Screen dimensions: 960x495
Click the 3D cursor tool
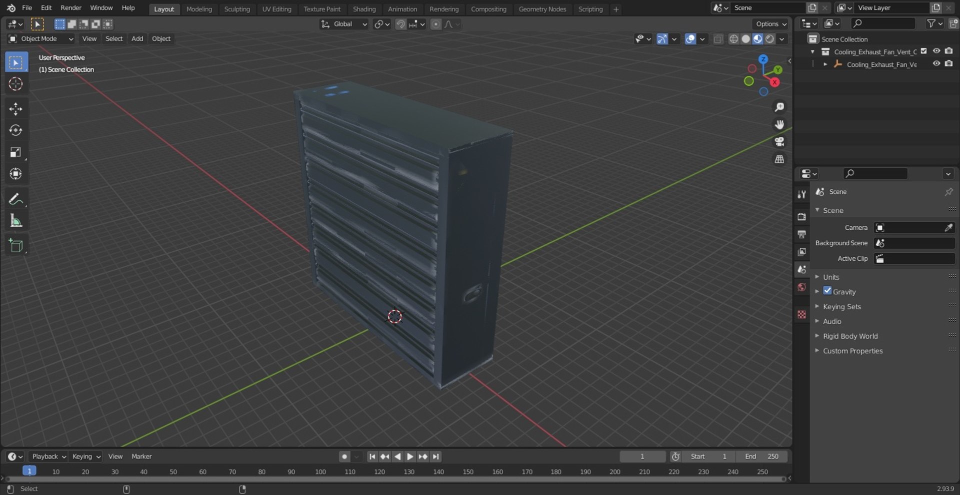[15, 84]
